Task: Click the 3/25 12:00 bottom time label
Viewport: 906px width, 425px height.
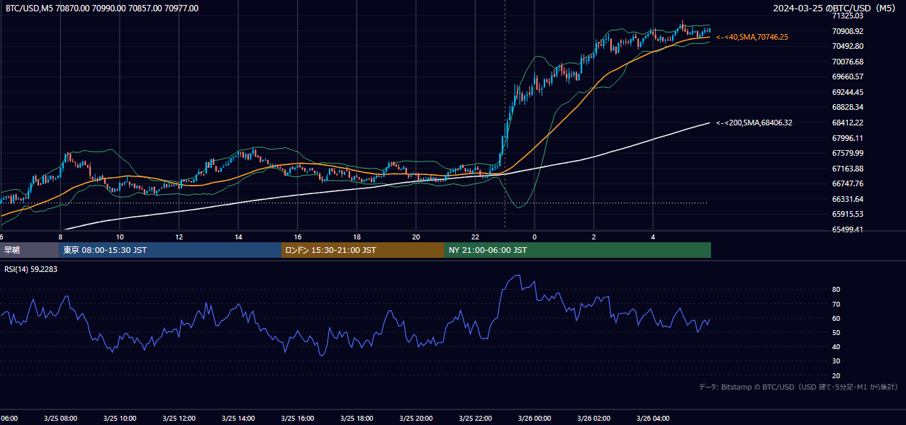Action: coord(179,419)
